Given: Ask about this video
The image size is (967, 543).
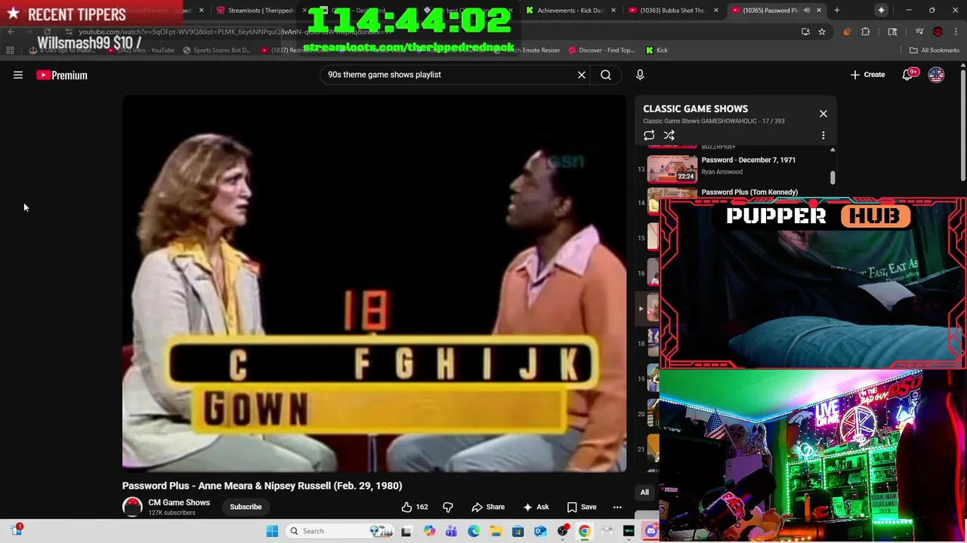Looking at the screenshot, I should point(536,507).
